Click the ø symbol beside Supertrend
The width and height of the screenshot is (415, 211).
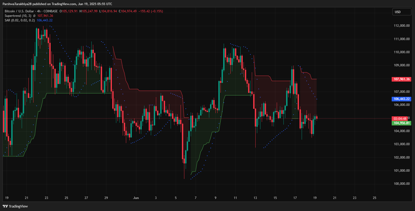tap(34, 16)
